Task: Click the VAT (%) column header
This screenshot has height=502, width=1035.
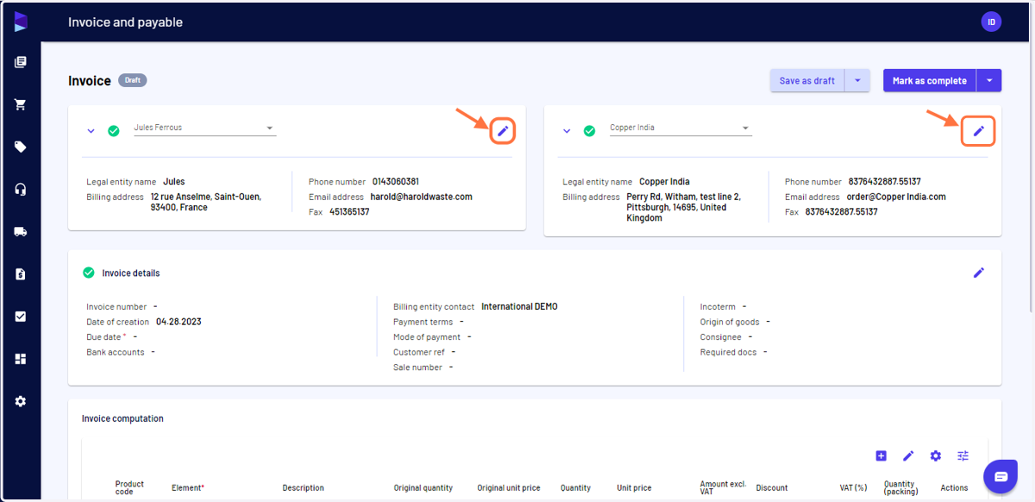Action: click(853, 487)
